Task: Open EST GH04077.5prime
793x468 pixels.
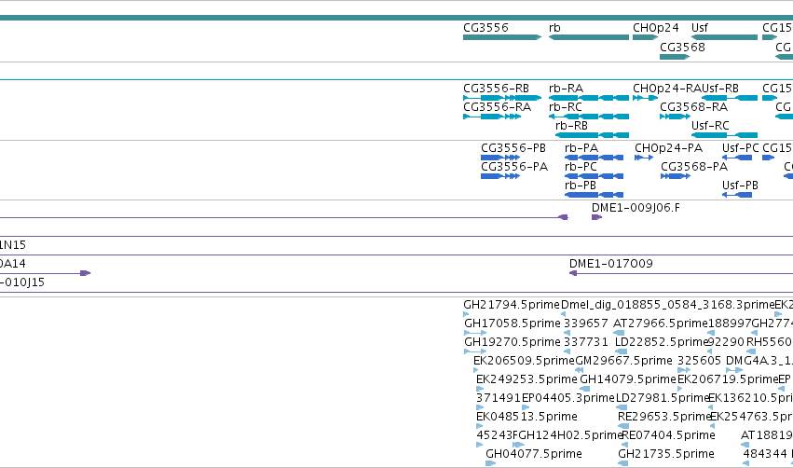Action: click(490, 463)
